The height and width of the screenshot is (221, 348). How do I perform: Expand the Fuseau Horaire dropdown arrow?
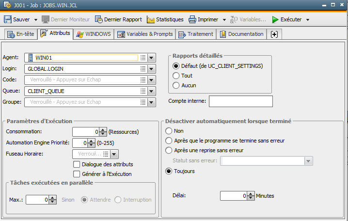(x=114, y=154)
